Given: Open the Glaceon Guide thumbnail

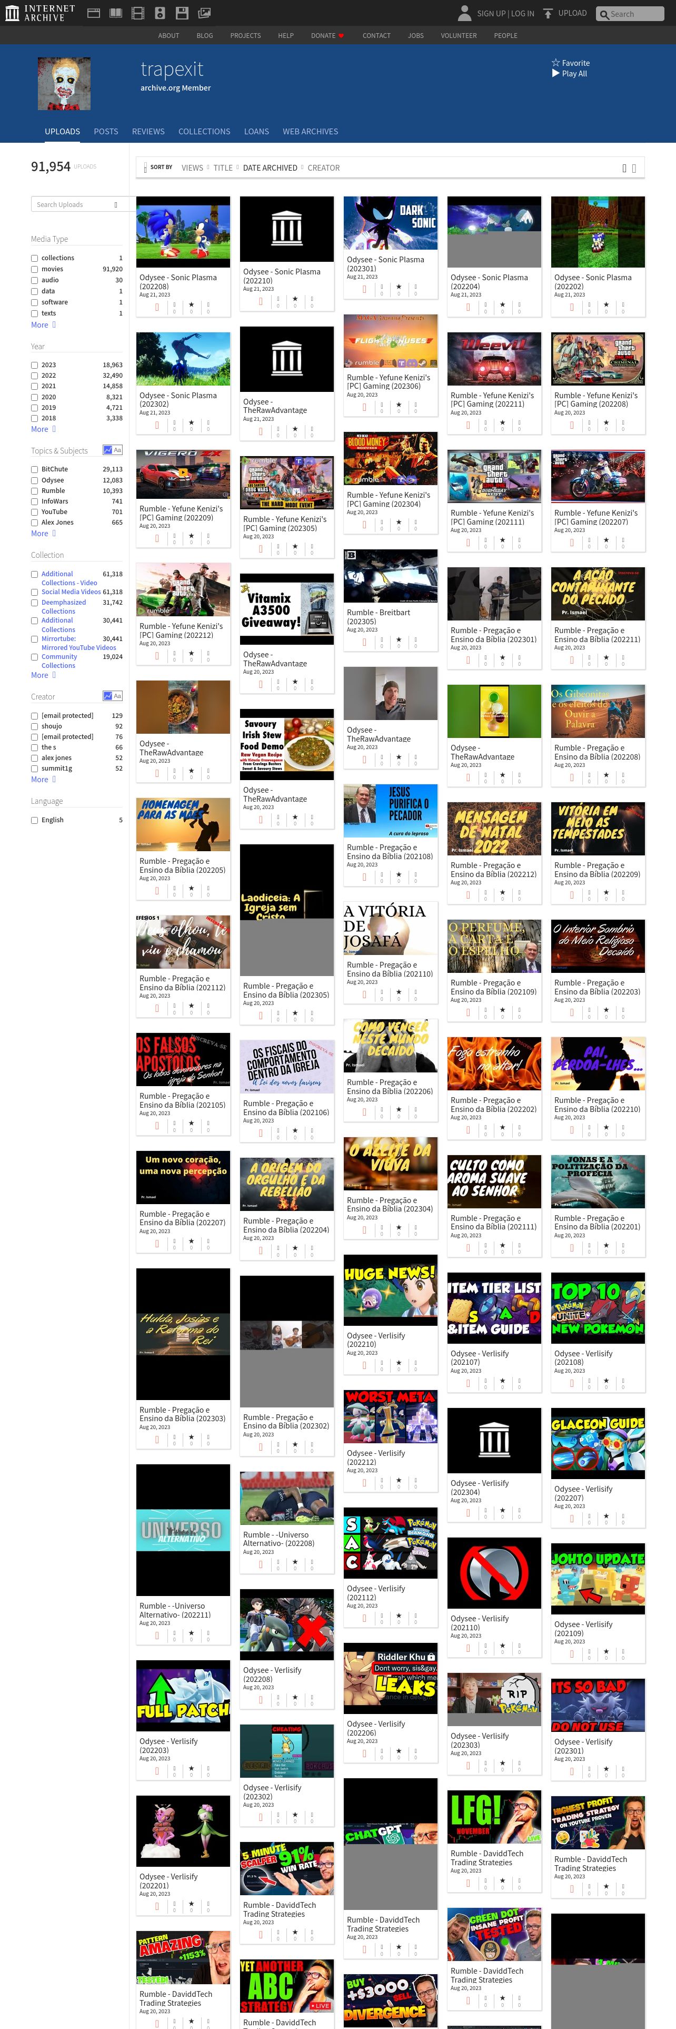Looking at the screenshot, I should (x=598, y=1444).
